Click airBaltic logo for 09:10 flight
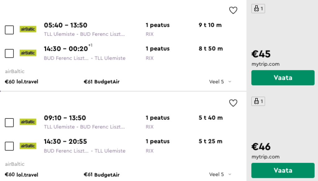This screenshot has height=181, width=318. [28, 122]
